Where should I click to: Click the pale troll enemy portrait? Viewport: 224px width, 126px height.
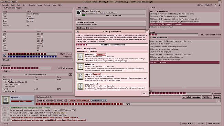coord(6,100)
